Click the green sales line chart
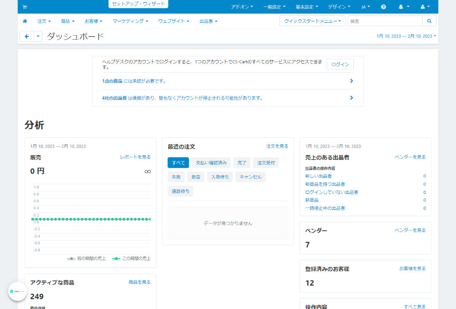The image size is (456, 309). pos(91,219)
